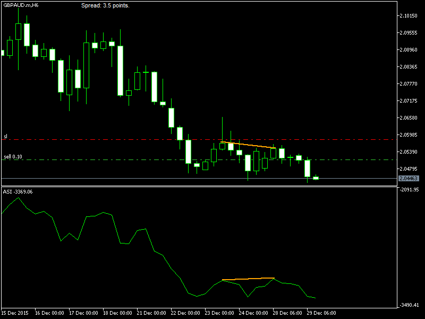The width and height of the screenshot is (425, 319).
Task: Click the 15 Dec 2015 time axis label
Action: 15,313
